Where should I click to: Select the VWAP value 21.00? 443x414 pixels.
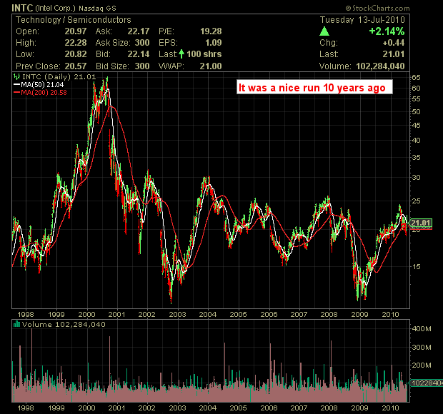click(211, 66)
